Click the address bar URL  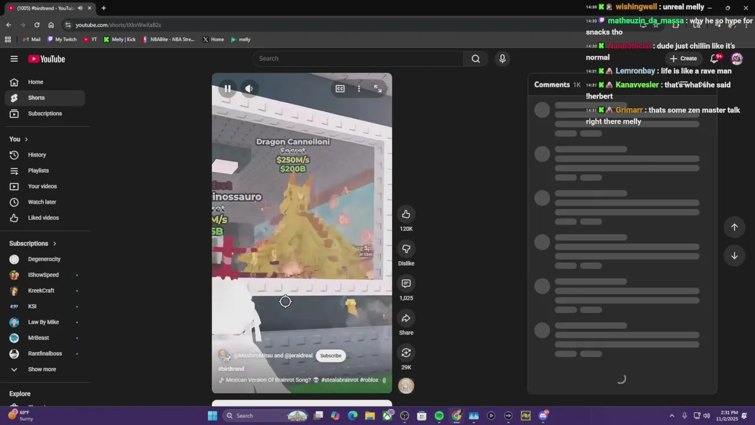click(118, 25)
